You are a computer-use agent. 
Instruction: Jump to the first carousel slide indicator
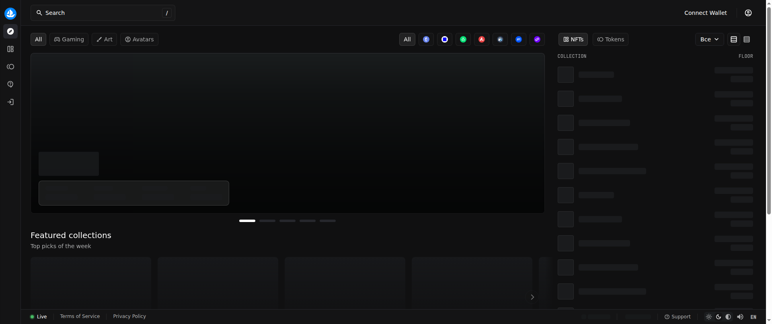(x=247, y=221)
